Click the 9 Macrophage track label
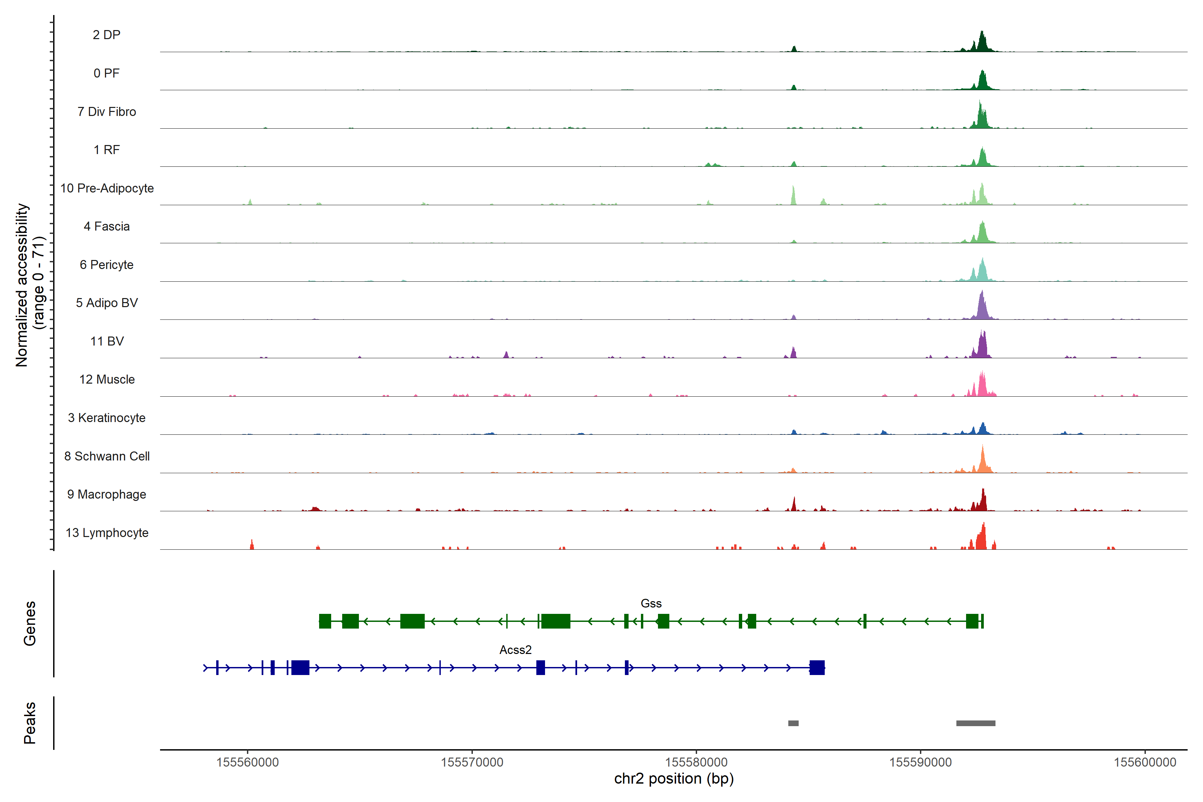 pyautogui.click(x=106, y=494)
